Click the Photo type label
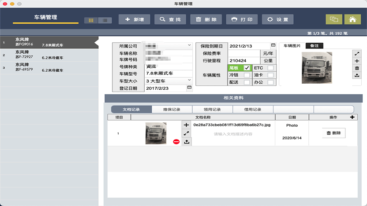Image resolution: width=367 pixels, height=206 pixels. (292, 125)
